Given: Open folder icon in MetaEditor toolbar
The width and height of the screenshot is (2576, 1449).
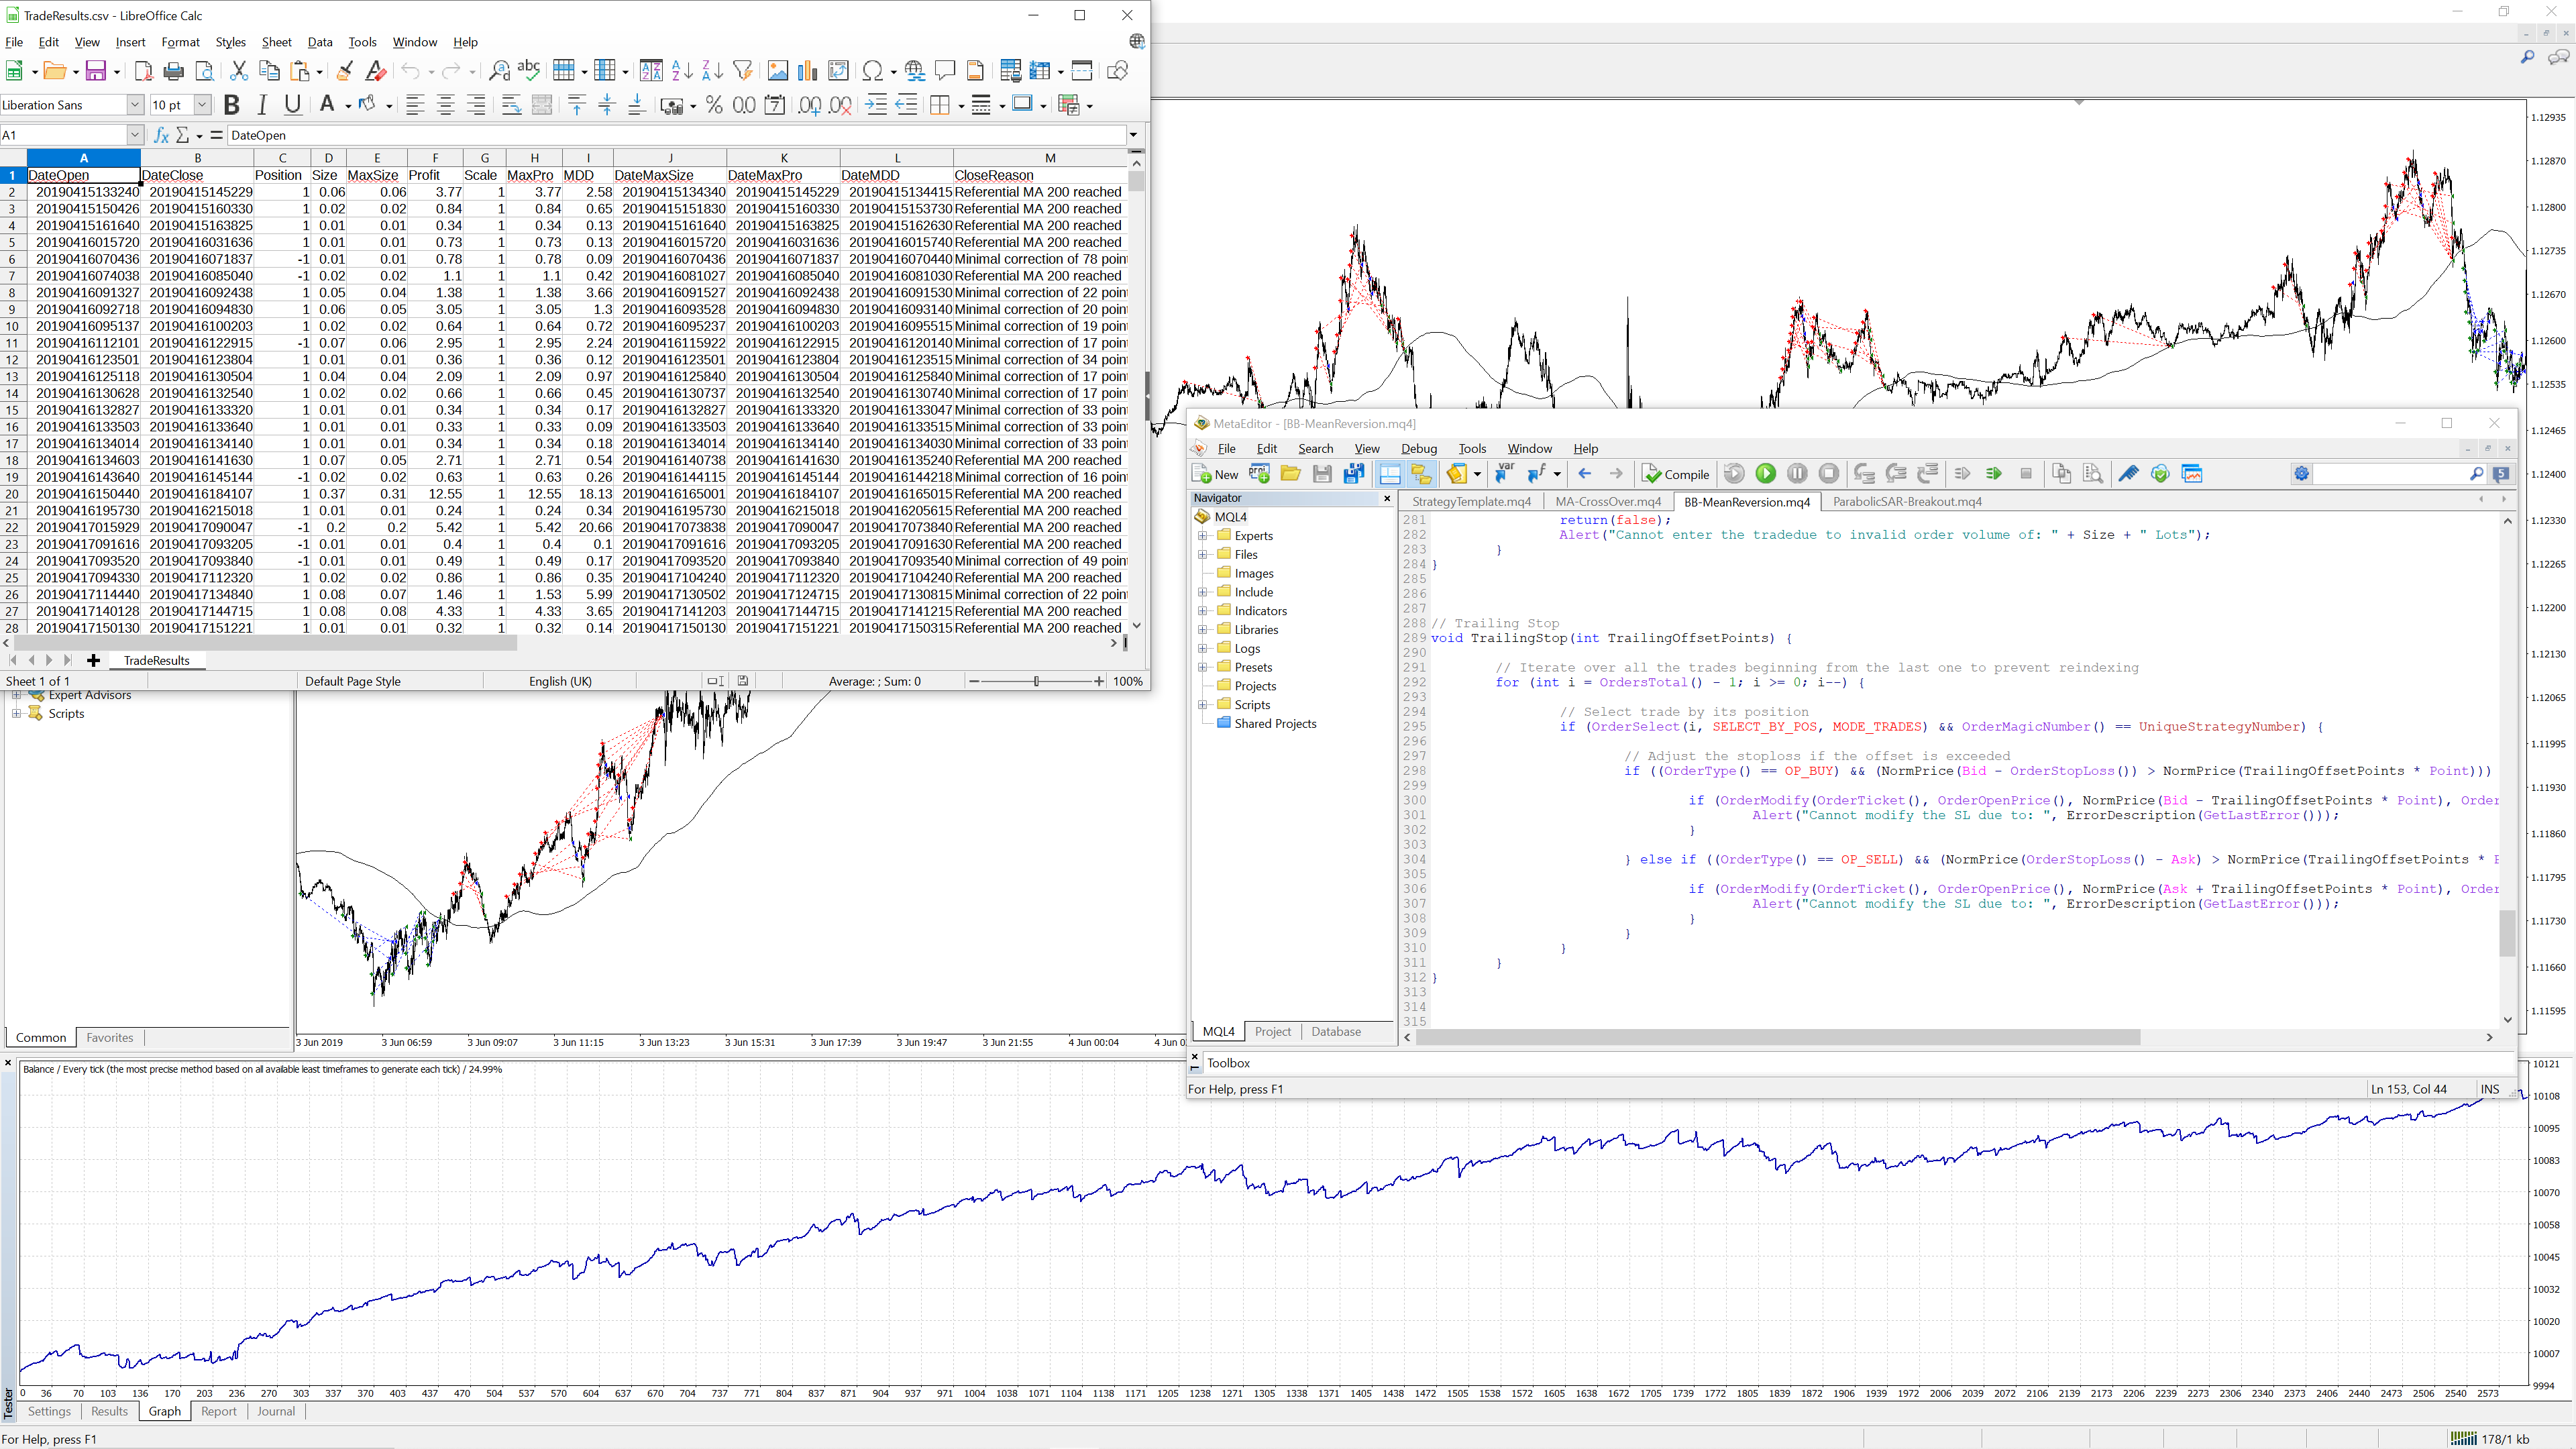Looking at the screenshot, I should [x=1291, y=474].
